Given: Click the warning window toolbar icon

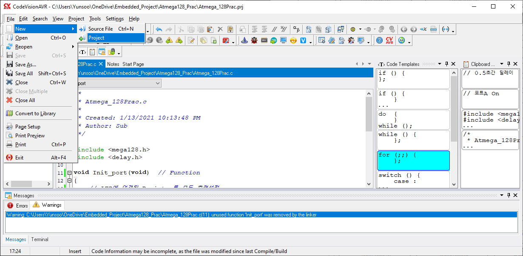Looking at the screenshot, I should tap(102, 52).
